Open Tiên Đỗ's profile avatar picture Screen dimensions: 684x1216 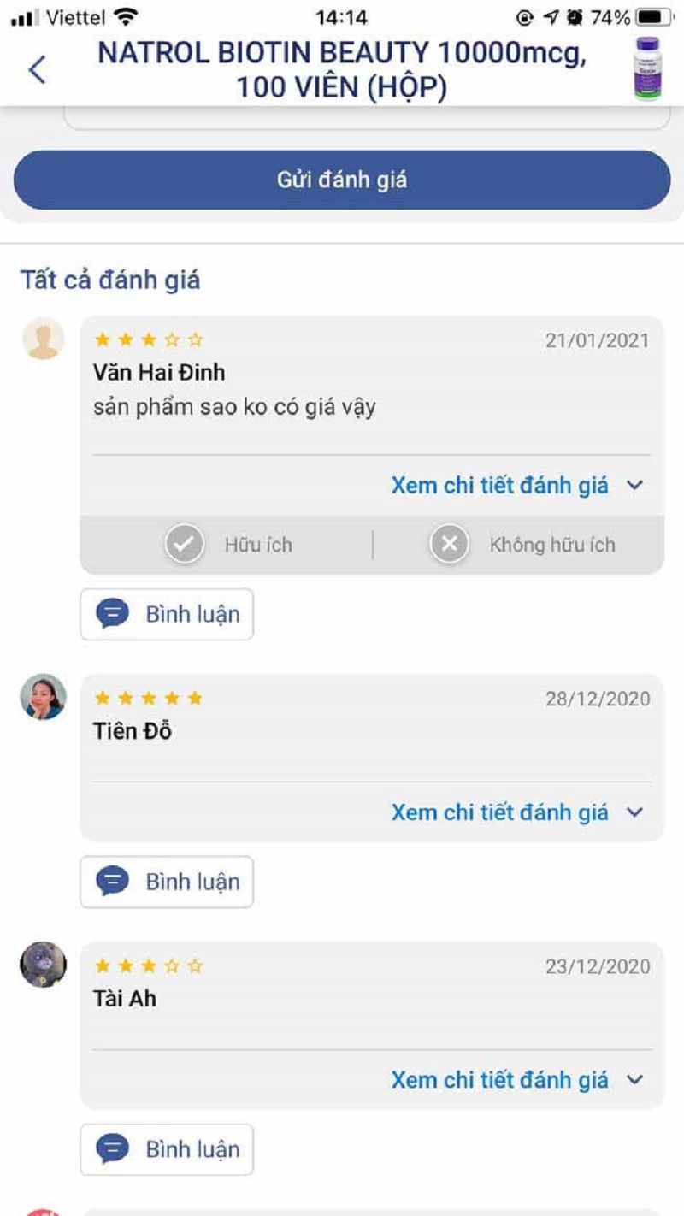[x=41, y=698]
